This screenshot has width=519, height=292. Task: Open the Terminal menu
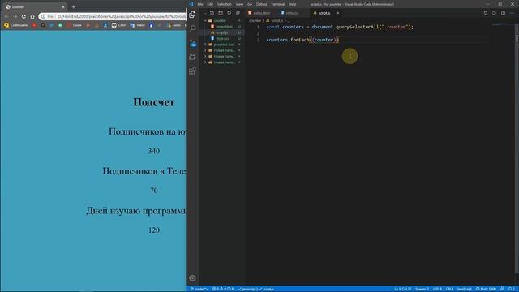pyautogui.click(x=277, y=4)
